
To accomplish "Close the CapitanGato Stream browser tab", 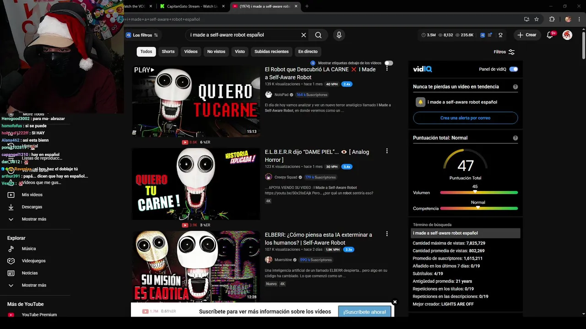I will pos(223,6).
